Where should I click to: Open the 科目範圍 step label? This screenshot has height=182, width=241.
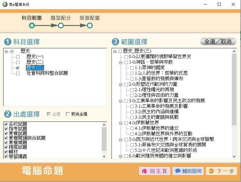coord(32,18)
